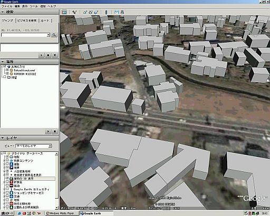Click the 保留 folder icon
Screen dimensions: 270x216
coord(9,77)
